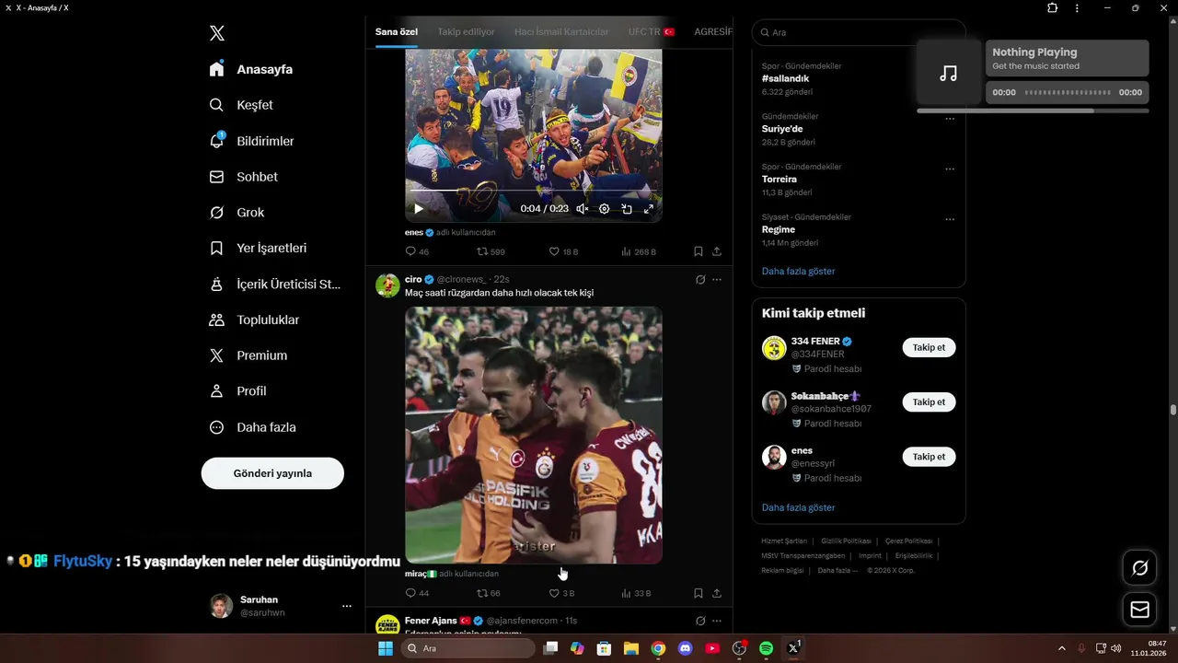The width and height of the screenshot is (1178, 663).
Task: Open Grok from sidebar
Action: click(x=237, y=213)
